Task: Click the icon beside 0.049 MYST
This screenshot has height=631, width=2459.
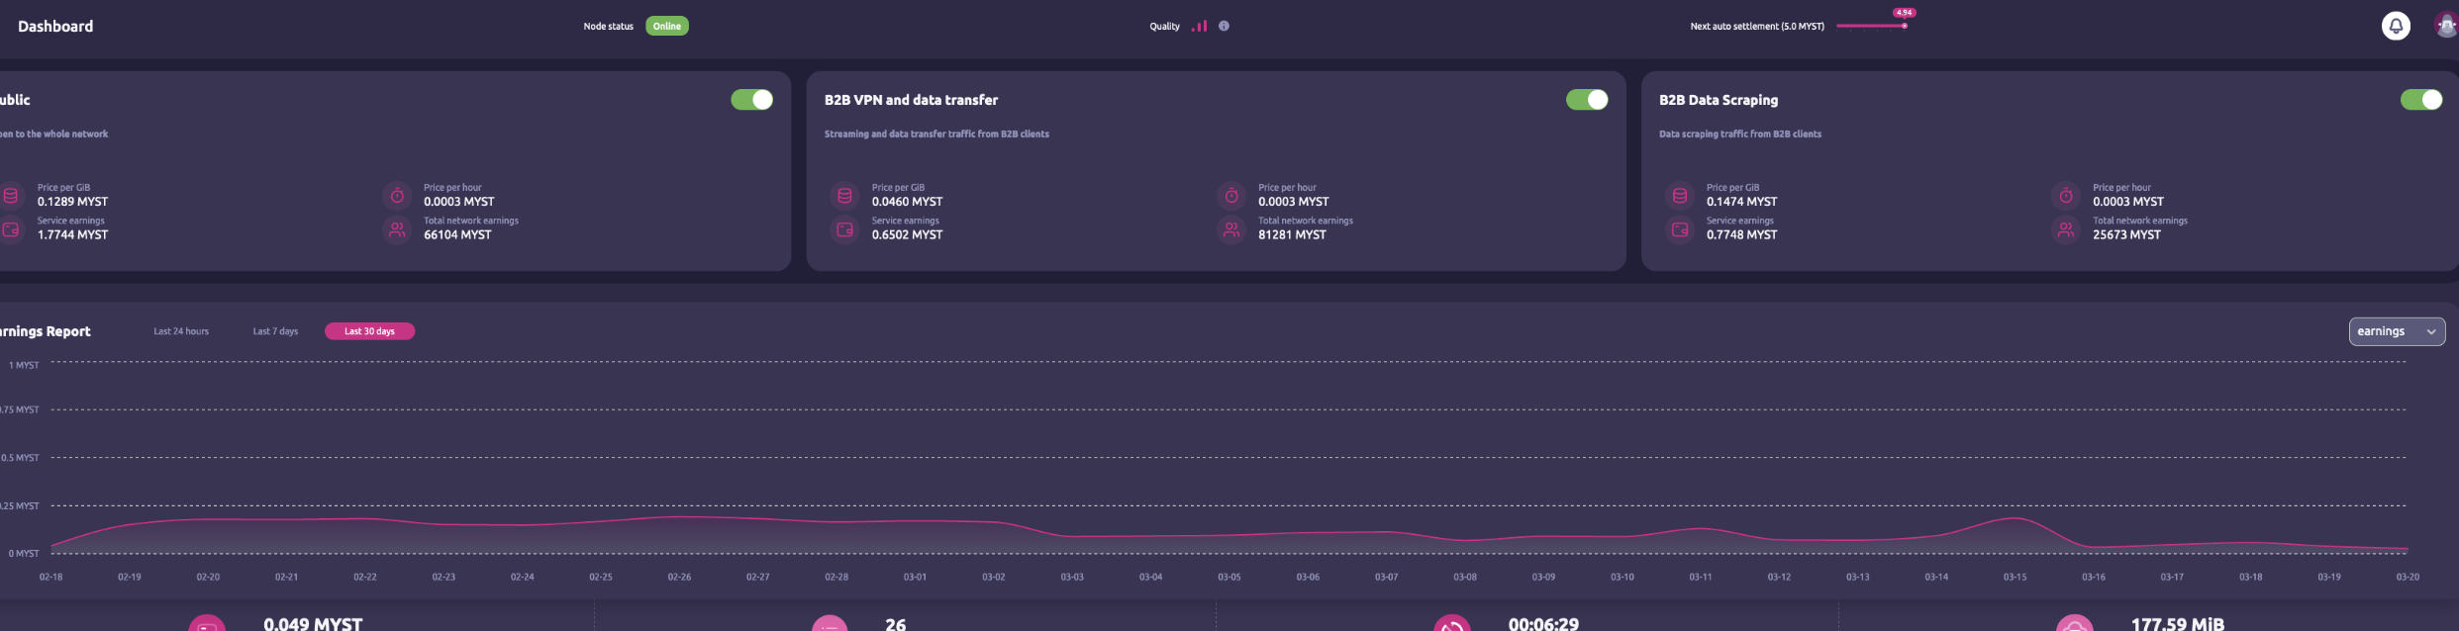Action: click(207, 625)
